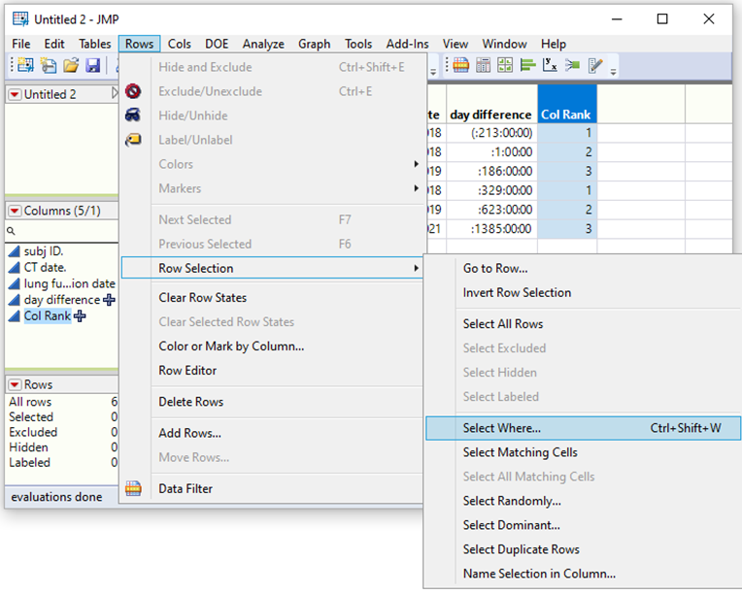Choose Select All Rows

point(502,324)
